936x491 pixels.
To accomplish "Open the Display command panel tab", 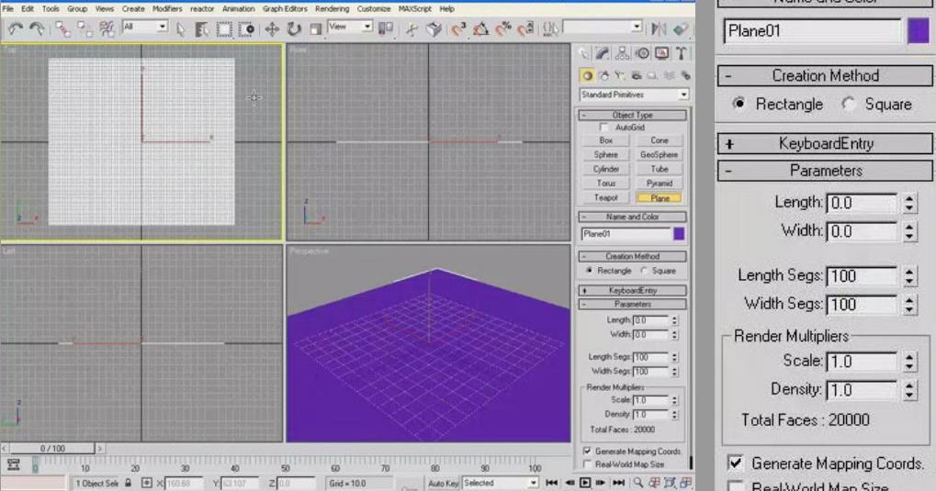I will coord(661,54).
